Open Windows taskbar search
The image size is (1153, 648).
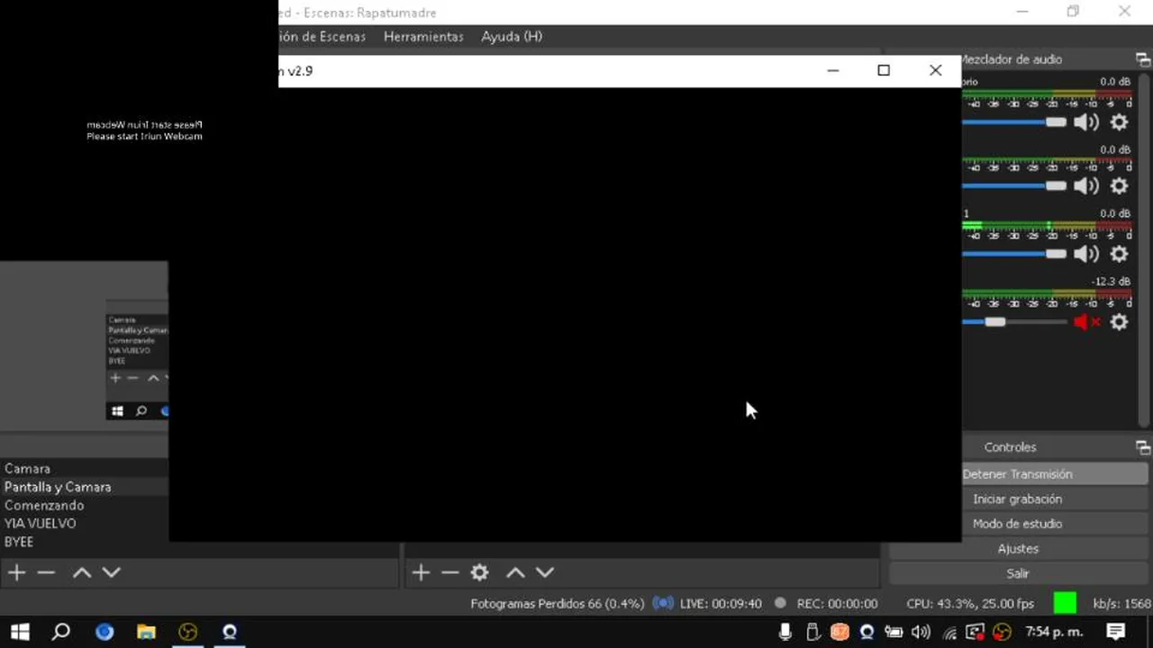click(61, 632)
